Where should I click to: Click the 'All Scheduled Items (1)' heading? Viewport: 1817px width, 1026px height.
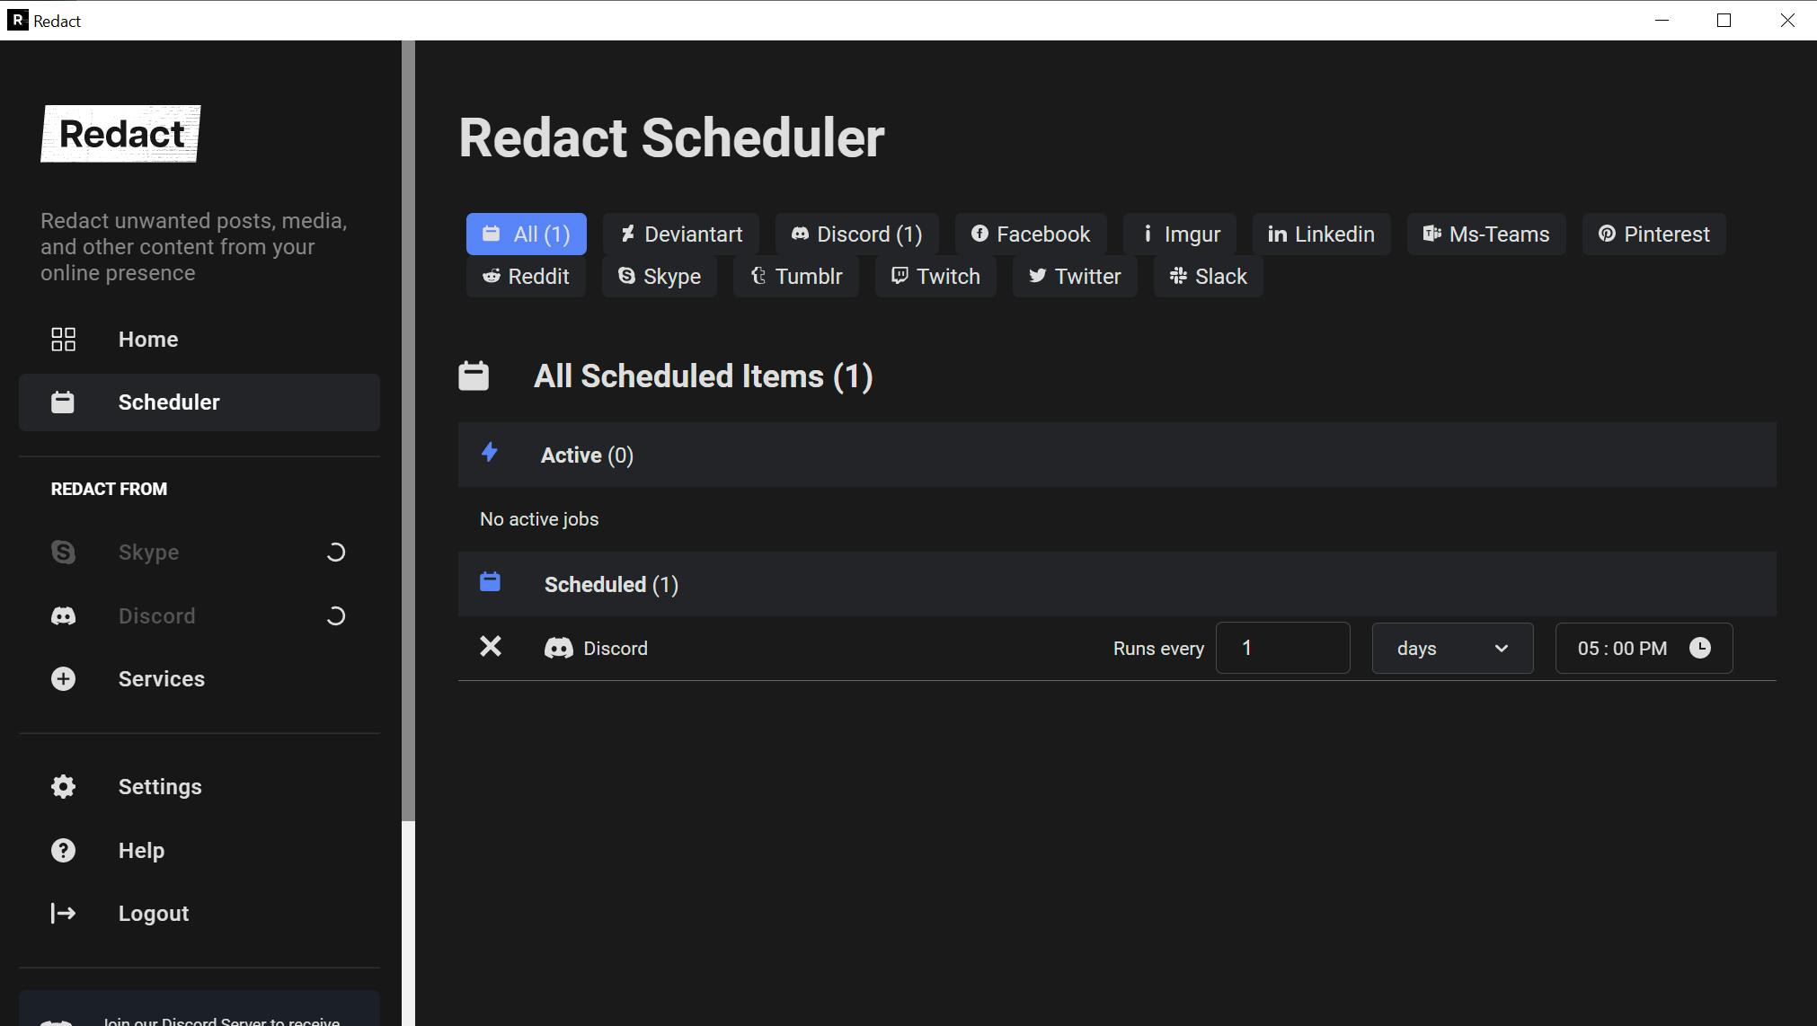(704, 376)
